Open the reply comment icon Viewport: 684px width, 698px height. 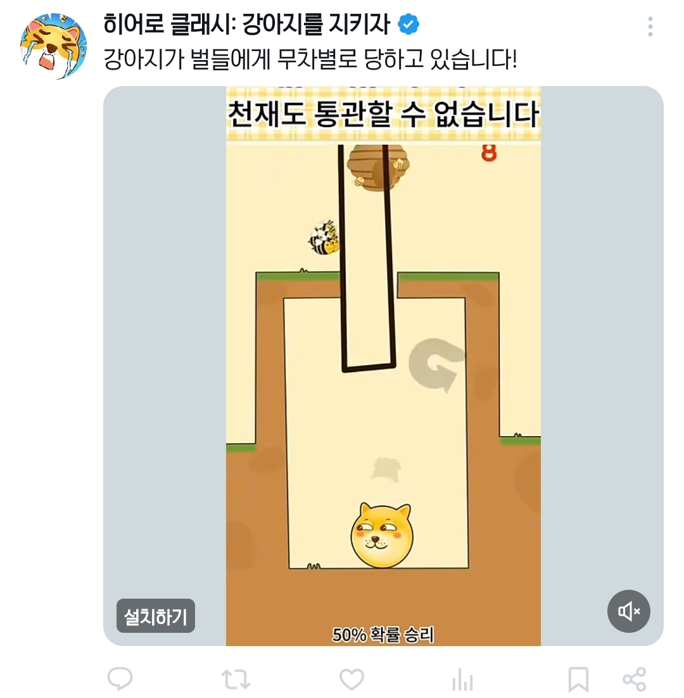(x=120, y=679)
